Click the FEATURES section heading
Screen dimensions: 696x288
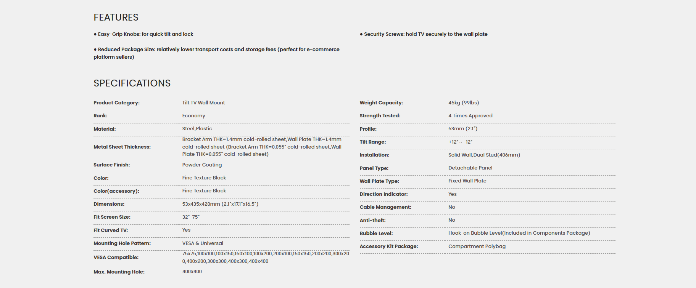[116, 18]
